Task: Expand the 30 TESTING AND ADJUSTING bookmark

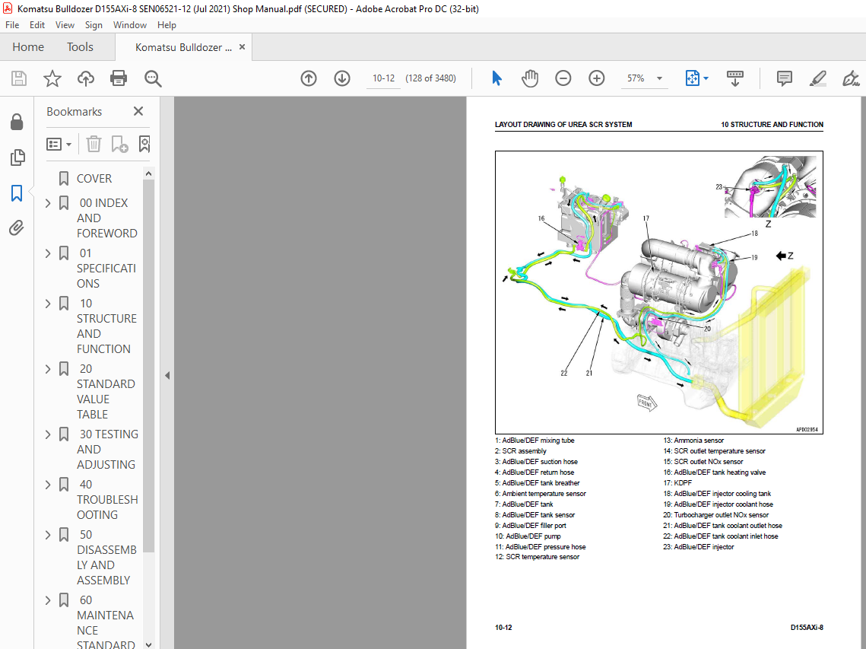Action: (47, 435)
